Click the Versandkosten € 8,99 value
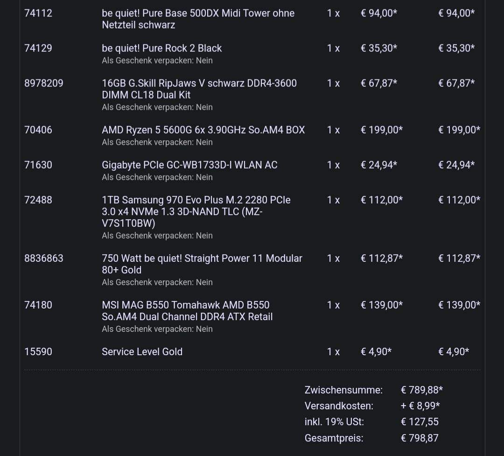This screenshot has height=456, width=504. 420,406
